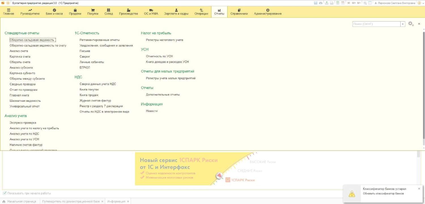Open the calculator icon in the title bar

point(337,3)
